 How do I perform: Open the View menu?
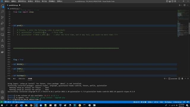click(30, 1)
